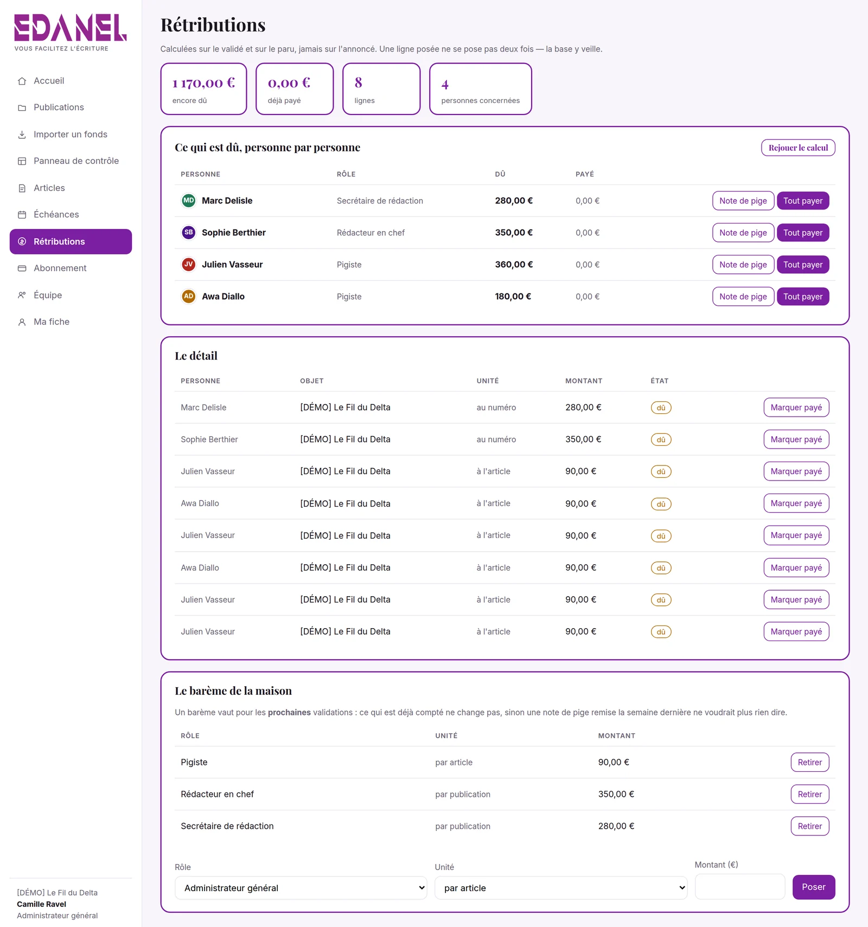Select the Rétributions sidebar item
The width and height of the screenshot is (868, 927).
(71, 241)
